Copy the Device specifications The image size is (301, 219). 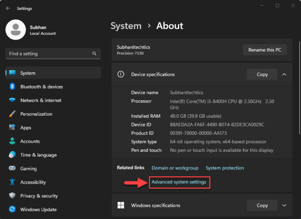click(262, 74)
